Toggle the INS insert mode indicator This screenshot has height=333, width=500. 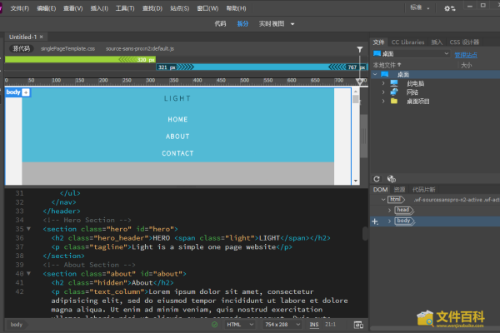click(314, 324)
